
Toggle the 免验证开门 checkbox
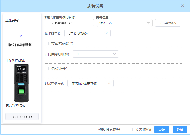click(x=47, y=69)
